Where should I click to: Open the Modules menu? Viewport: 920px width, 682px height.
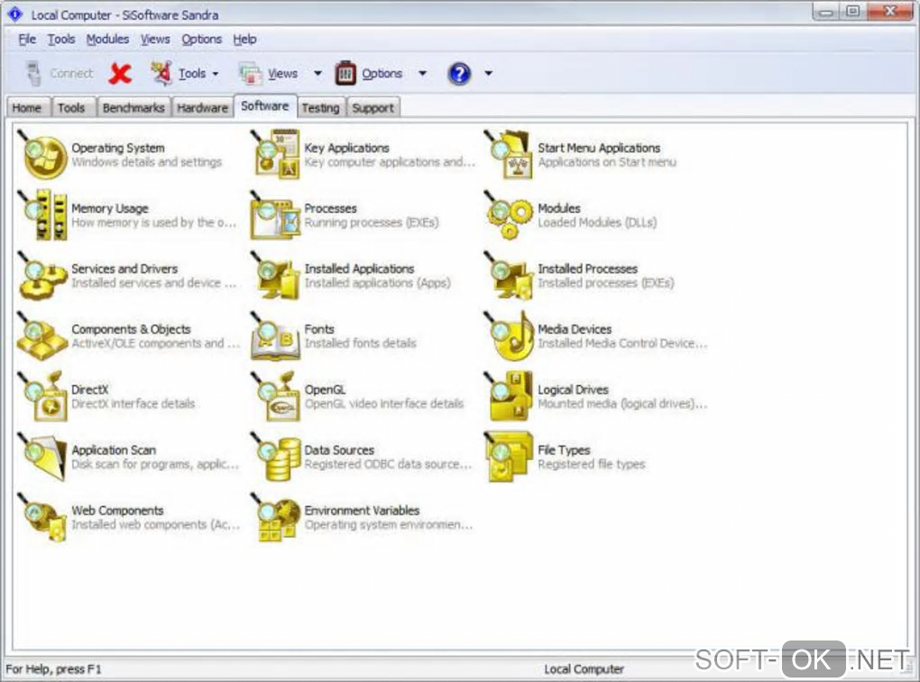[107, 40]
